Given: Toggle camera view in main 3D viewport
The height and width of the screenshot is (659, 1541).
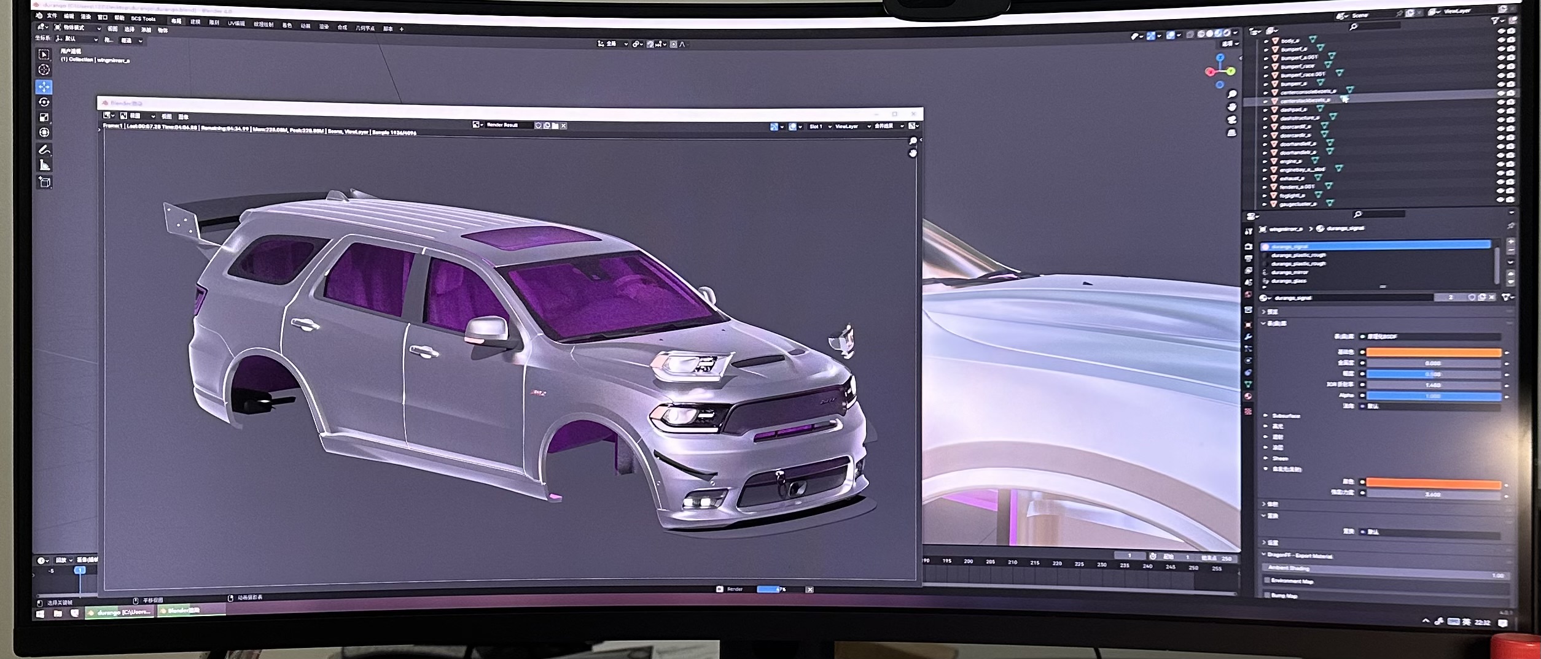Looking at the screenshot, I should pyautogui.click(x=1231, y=120).
